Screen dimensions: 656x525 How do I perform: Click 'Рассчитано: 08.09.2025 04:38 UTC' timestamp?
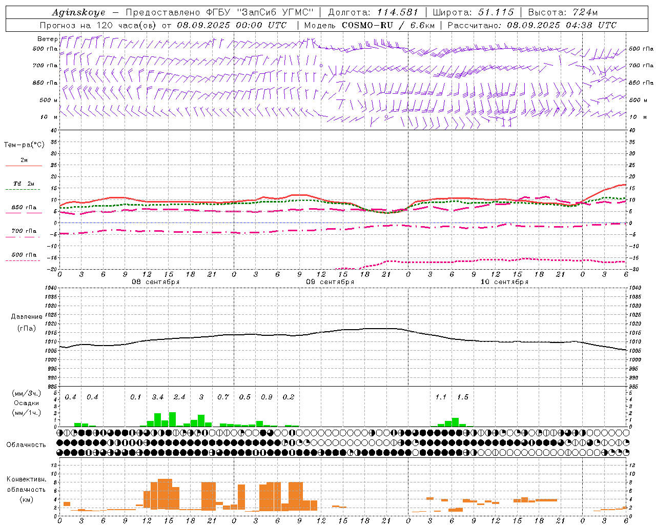pyautogui.click(x=532, y=25)
